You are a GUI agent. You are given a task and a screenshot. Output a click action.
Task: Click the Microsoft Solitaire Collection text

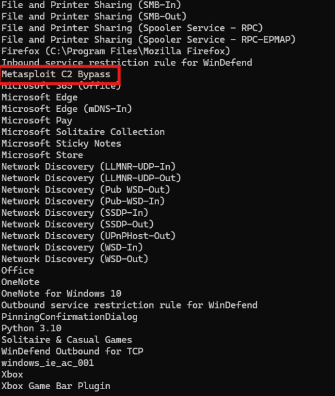click(83, 132)
